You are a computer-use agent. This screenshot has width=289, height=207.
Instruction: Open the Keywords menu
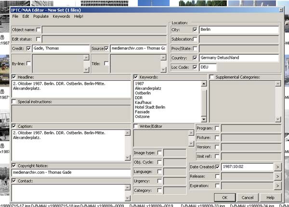click(x=61, y=16)
